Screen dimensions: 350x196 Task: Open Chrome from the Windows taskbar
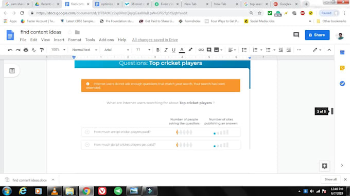click(86, 191)
